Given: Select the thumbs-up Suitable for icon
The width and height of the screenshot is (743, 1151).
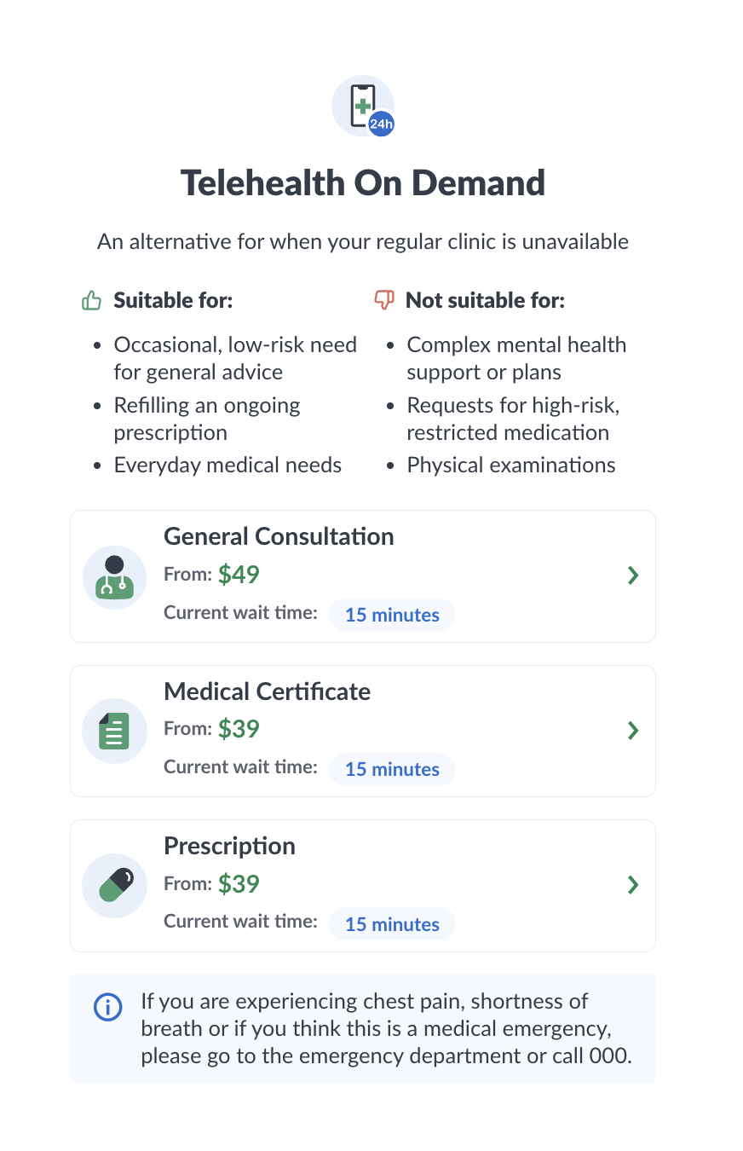Looking at the screenshot, I should (90, 299).
